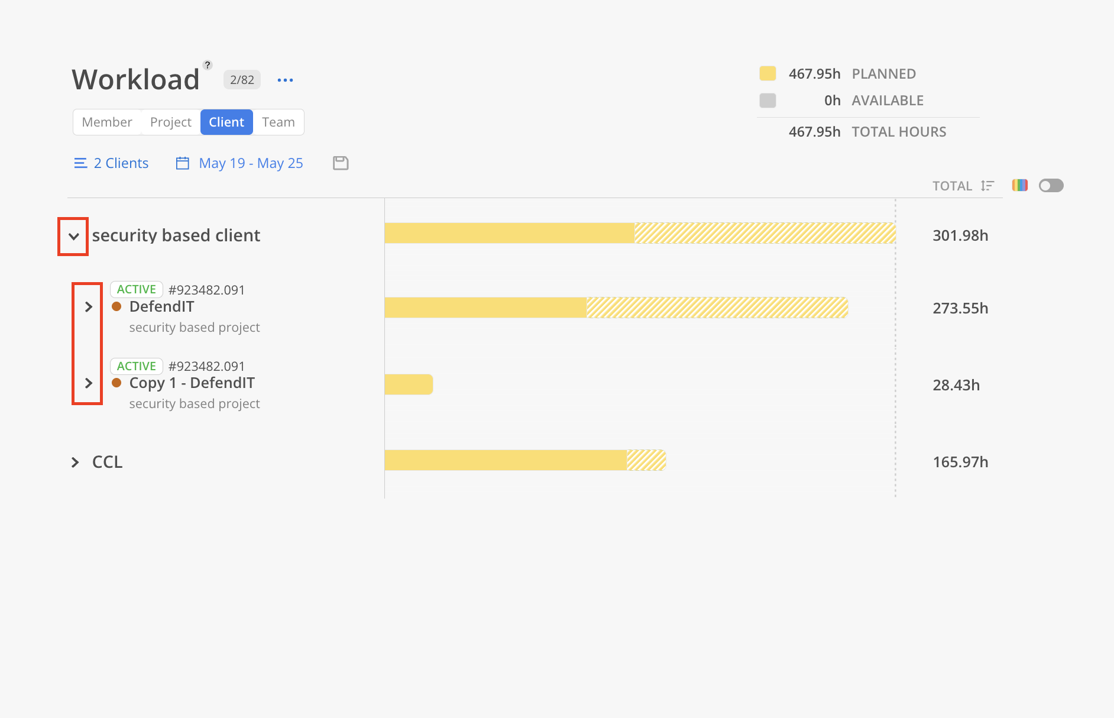
Task: Open the Workload help question mark icon
Action: point(208,65)
